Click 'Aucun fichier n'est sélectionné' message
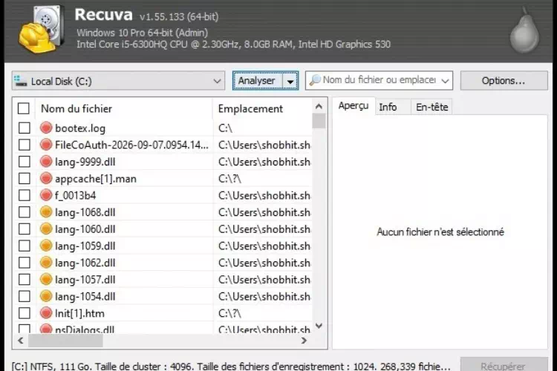 440,232
